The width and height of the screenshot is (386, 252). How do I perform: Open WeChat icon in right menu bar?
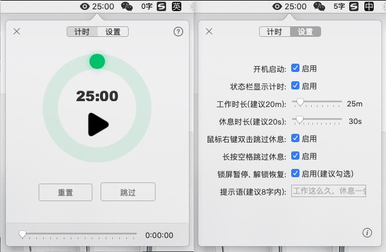(319, 6)
